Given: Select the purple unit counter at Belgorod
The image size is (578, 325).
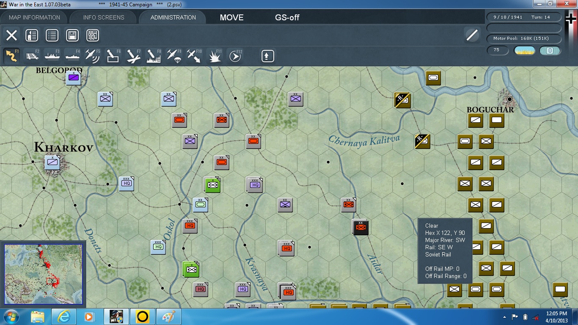Looking at the screenshot, I should point(73,78).
